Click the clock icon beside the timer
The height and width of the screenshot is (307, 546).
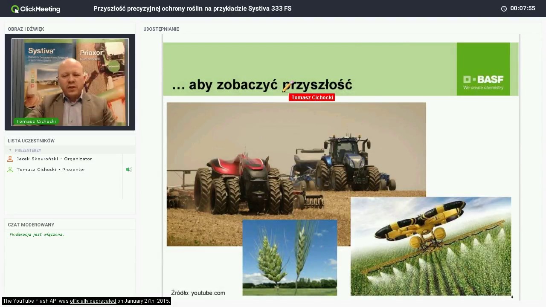[x=504, y=9]
